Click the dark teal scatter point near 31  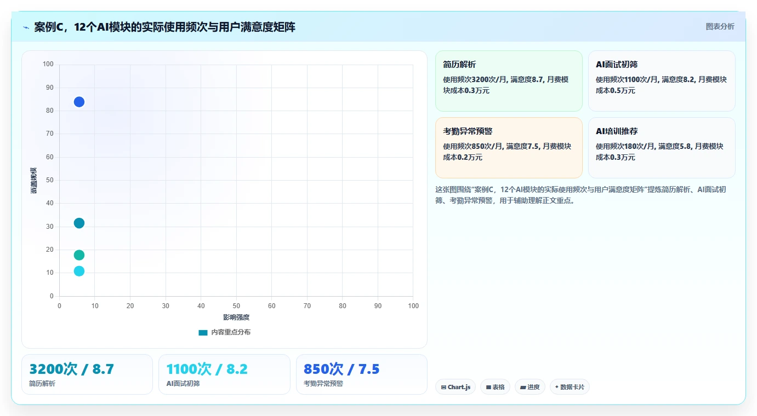pyautogui.click(x=79, y=223)
